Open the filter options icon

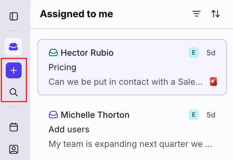[196, 14]
